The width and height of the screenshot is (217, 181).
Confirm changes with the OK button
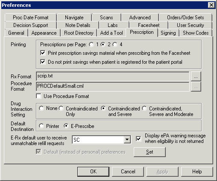pyautogui.click(x=93, y=172)
